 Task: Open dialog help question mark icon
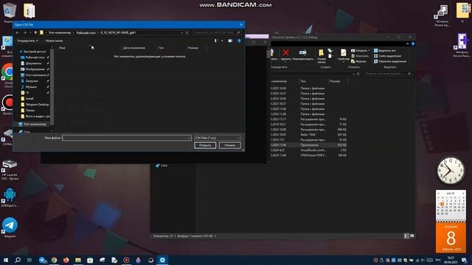tap(239, 40)
